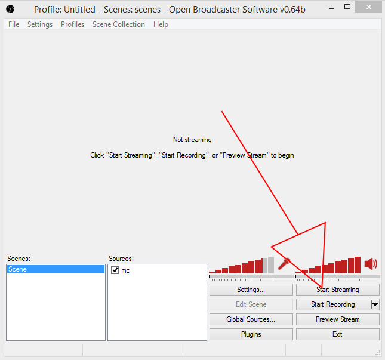Close the OBS window
This screenshot has width=385, height=360.
[x=368, y=7]
